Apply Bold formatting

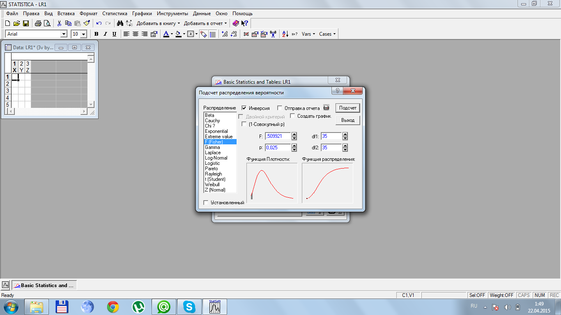pos(97,34)
